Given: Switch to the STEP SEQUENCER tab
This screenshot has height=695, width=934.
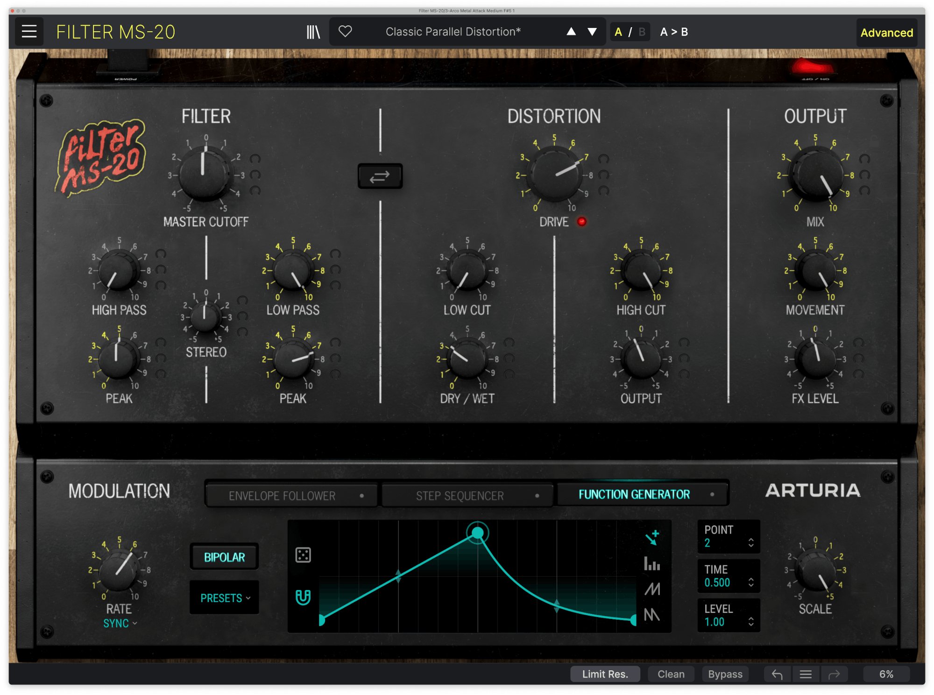Looking at the screenshot, I should coord(459,495).
